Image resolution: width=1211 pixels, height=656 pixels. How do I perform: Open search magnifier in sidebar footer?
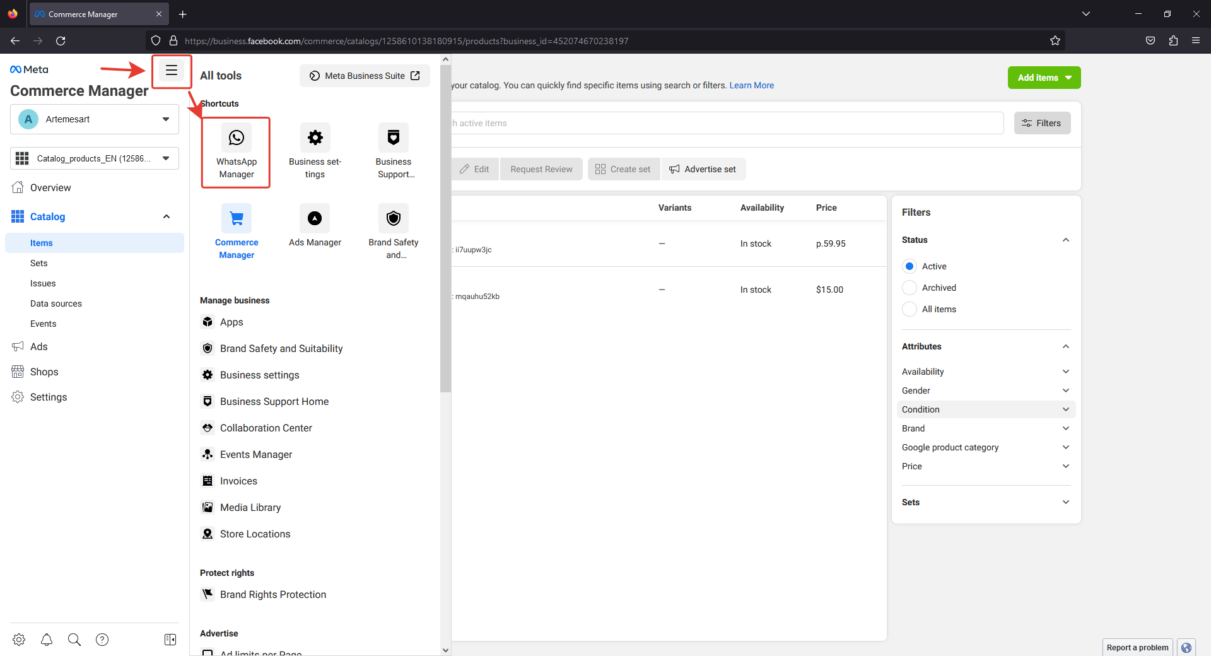[x=74, y=640]
